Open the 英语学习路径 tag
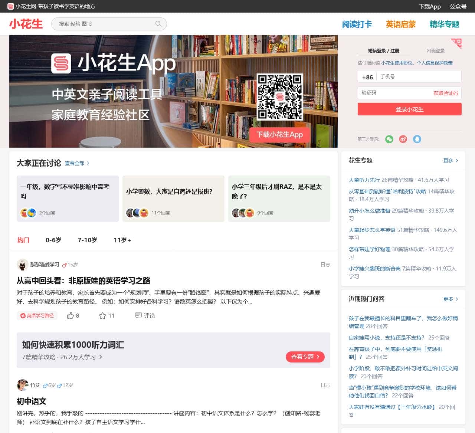 tap(37, 315)
